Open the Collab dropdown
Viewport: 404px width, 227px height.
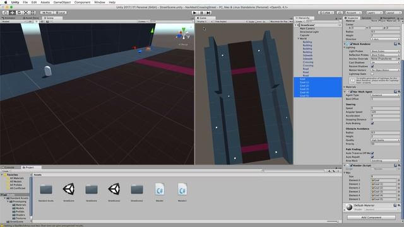click(x=326, y=13)
